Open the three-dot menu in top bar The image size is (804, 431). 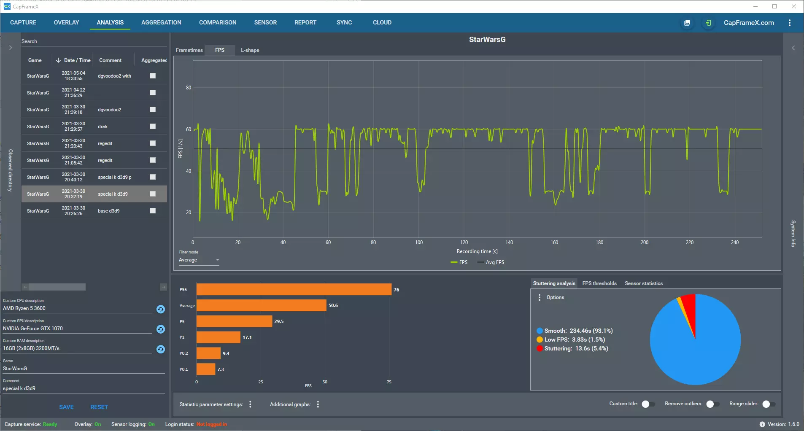(x=790, y=23)
